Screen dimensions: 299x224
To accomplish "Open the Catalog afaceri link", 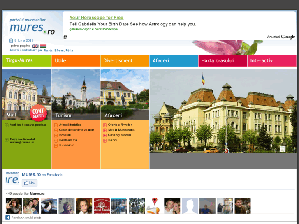I will [119, 135].
